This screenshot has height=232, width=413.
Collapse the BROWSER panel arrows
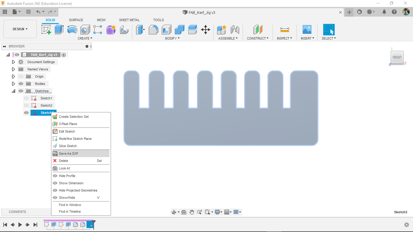tap(4, 47)
